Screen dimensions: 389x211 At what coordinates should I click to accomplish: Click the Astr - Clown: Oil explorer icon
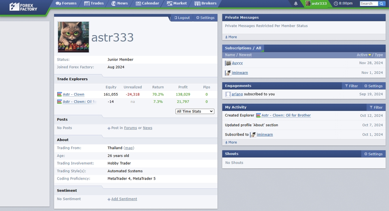coord(59,102)
